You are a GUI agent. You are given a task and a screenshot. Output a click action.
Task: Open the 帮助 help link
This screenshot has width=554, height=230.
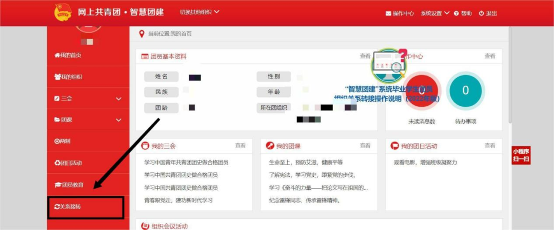pyautogui.click(x=466, y=13)
